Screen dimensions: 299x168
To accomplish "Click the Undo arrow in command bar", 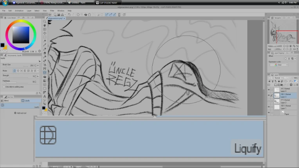I will [69, 14].
